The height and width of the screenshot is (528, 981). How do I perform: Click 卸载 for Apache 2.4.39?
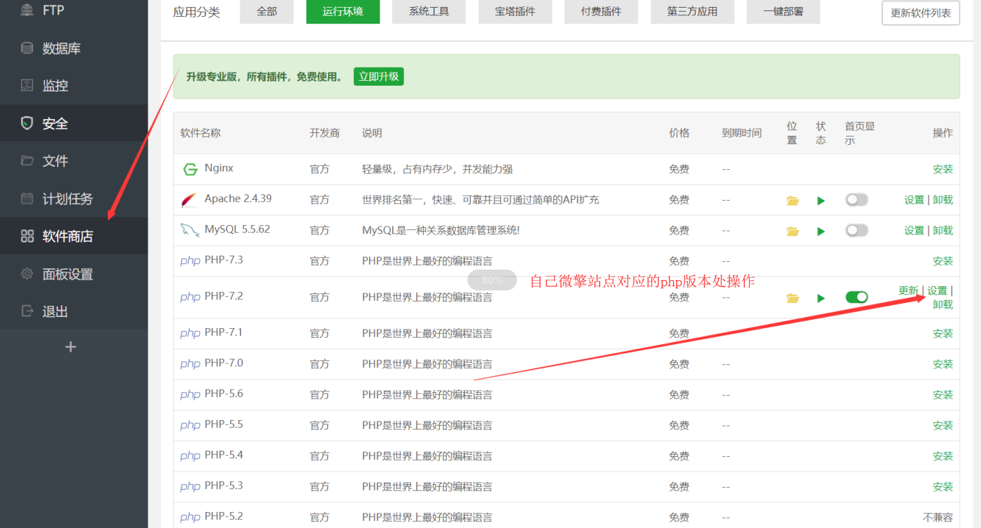943,200
